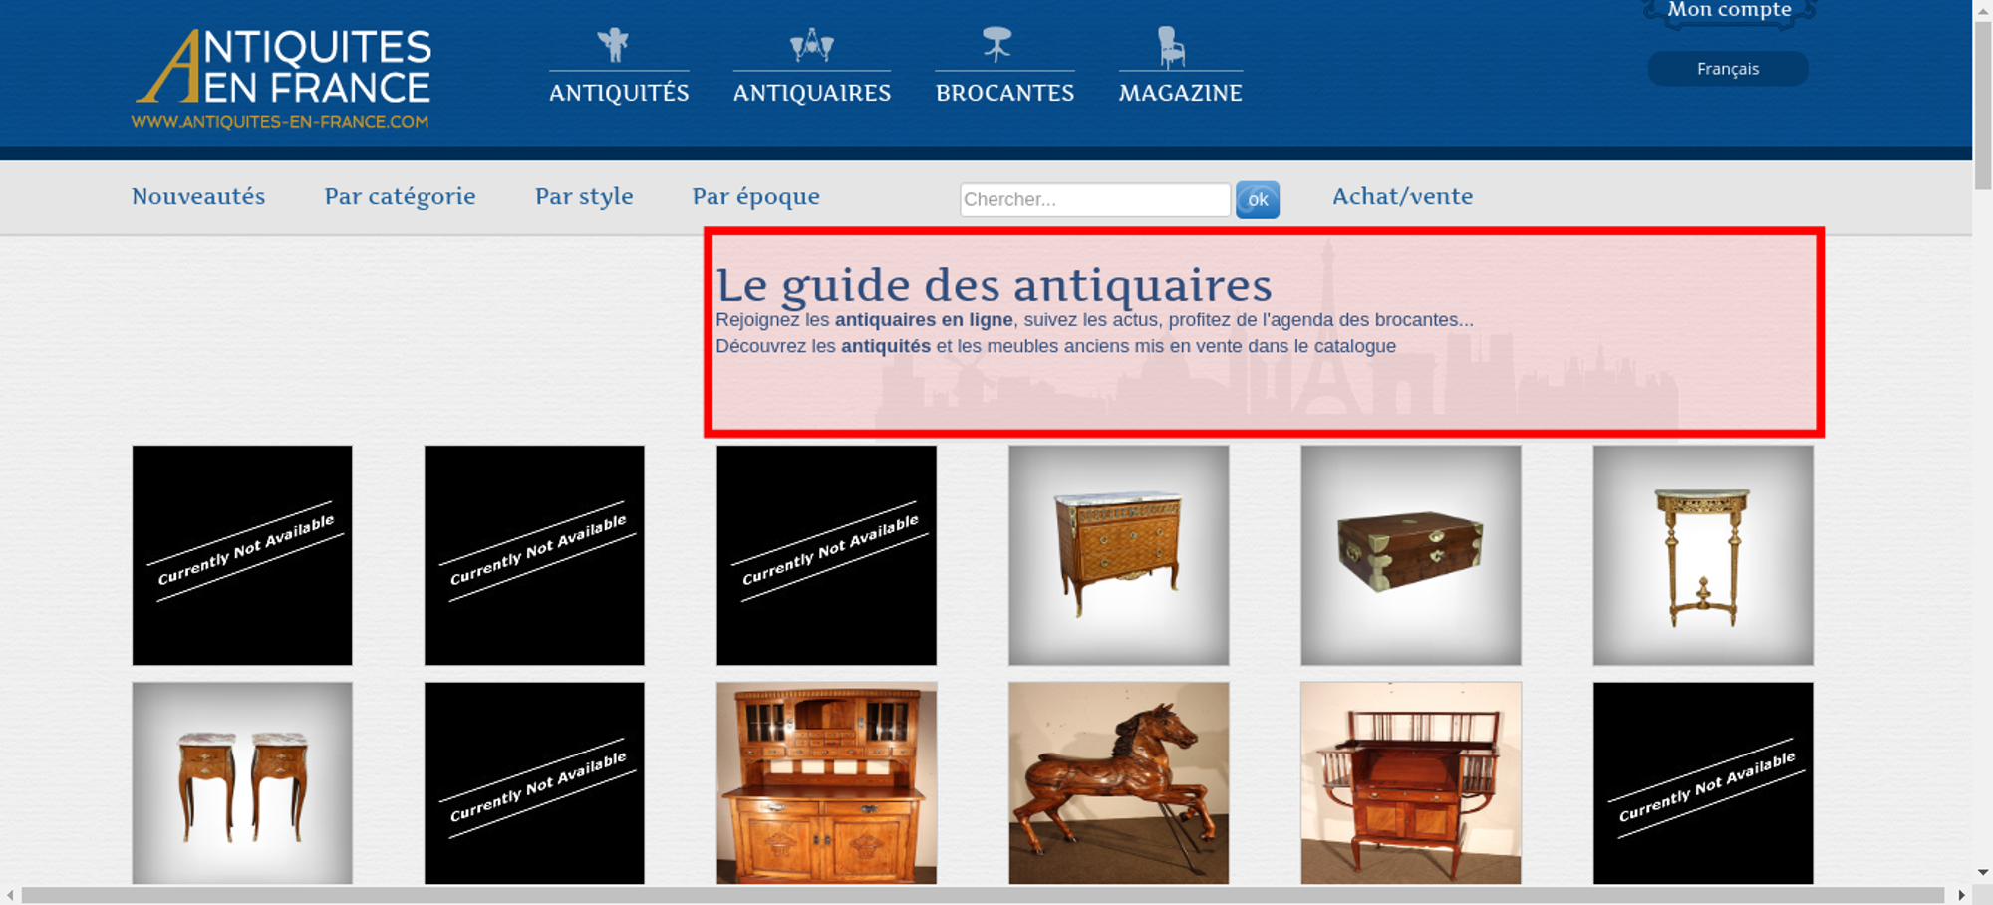The width and height of the screenshot is (1993, 905).
Task: Open Mon compte account link
Action: coord(1729,11)
